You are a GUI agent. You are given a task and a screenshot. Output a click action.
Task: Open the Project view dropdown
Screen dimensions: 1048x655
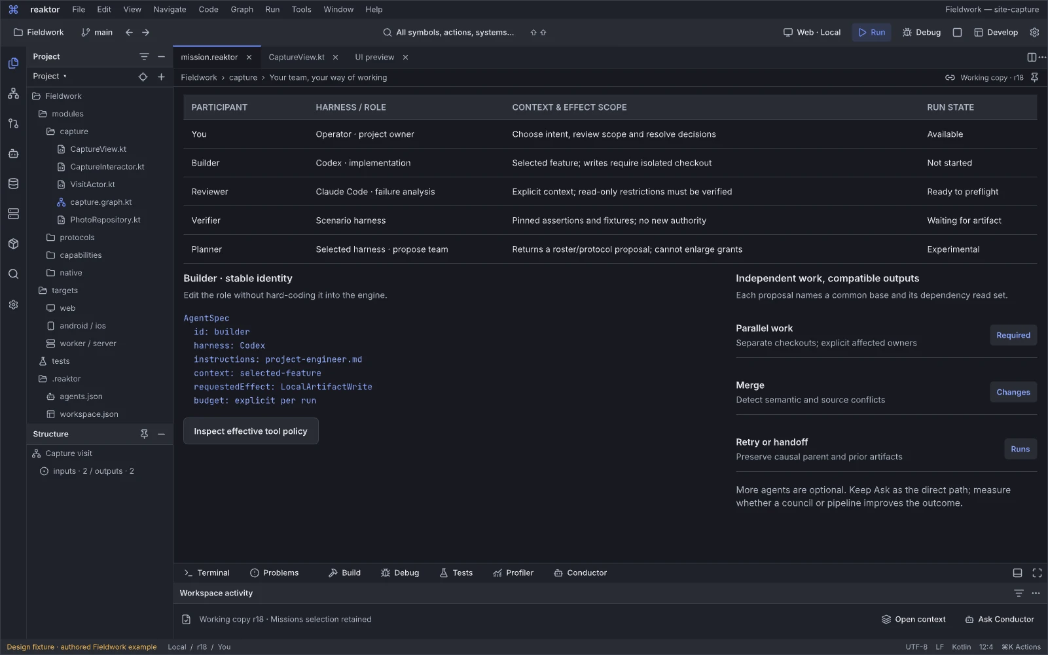(x=50, y=77)
